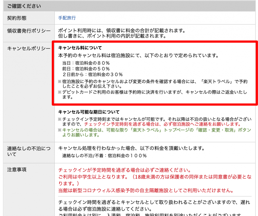Click the ご確認ください section header
258x216 pixels.
(24, 6)
